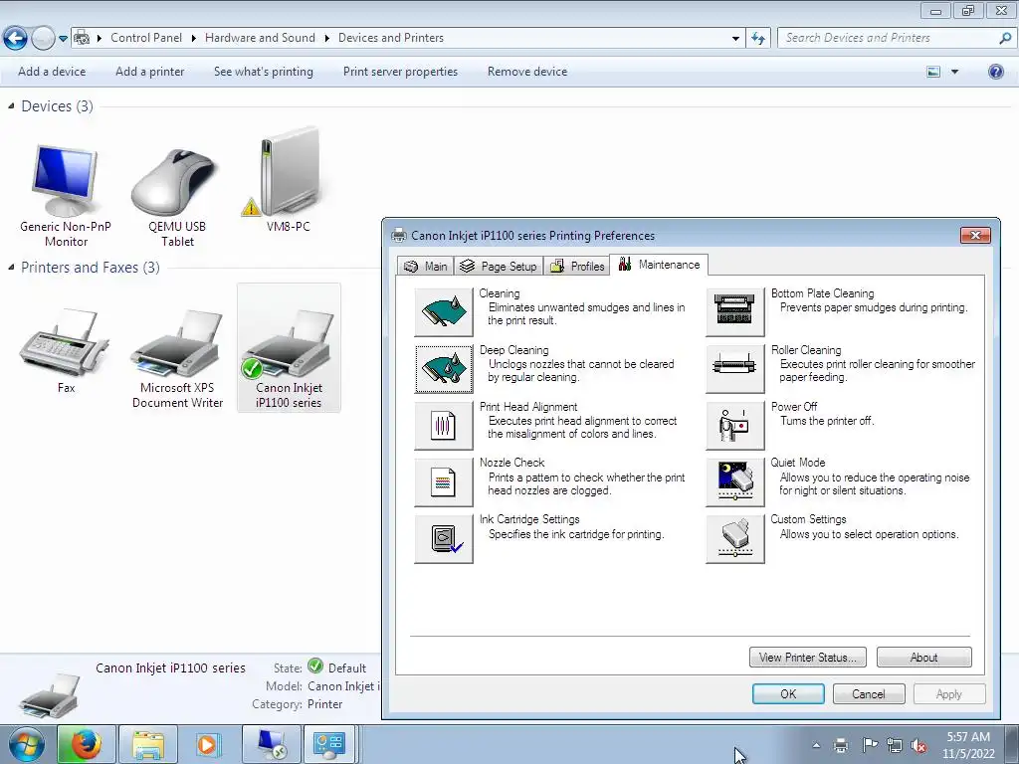The height and width of the screenshot is (764, 1019).
Task: Click See what's printing
Action: 263,72
